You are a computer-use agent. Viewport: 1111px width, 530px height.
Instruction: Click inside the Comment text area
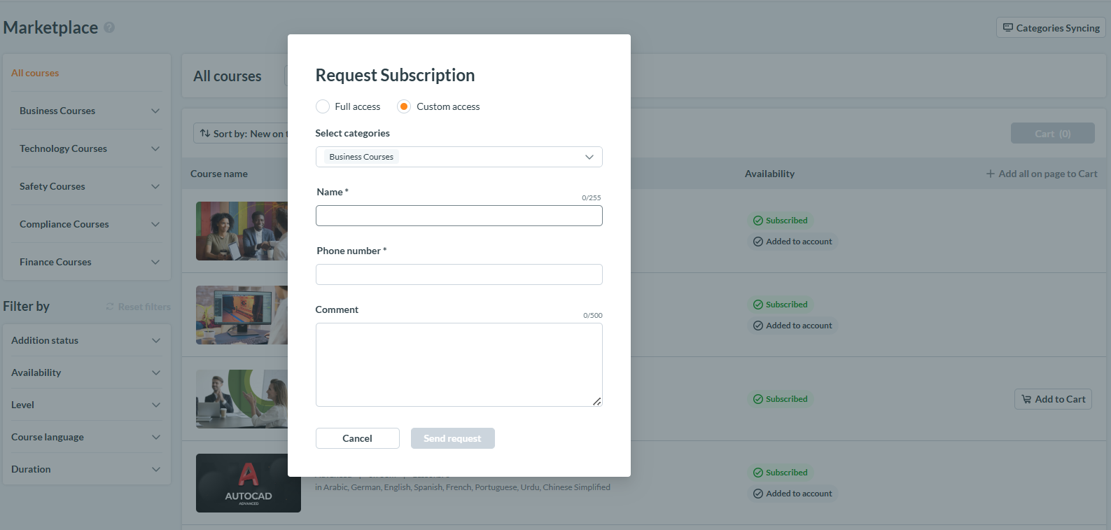tap(459, 365)
